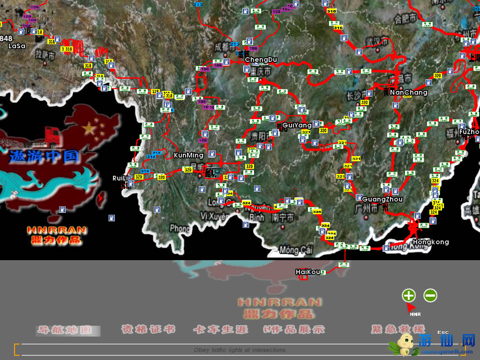Click the Esc label to exit map
This screenshot has height=360, width=480.
443,332
